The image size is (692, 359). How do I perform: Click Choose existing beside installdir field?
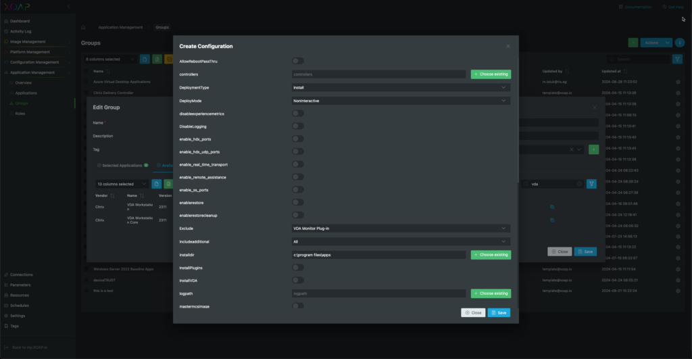491,255
